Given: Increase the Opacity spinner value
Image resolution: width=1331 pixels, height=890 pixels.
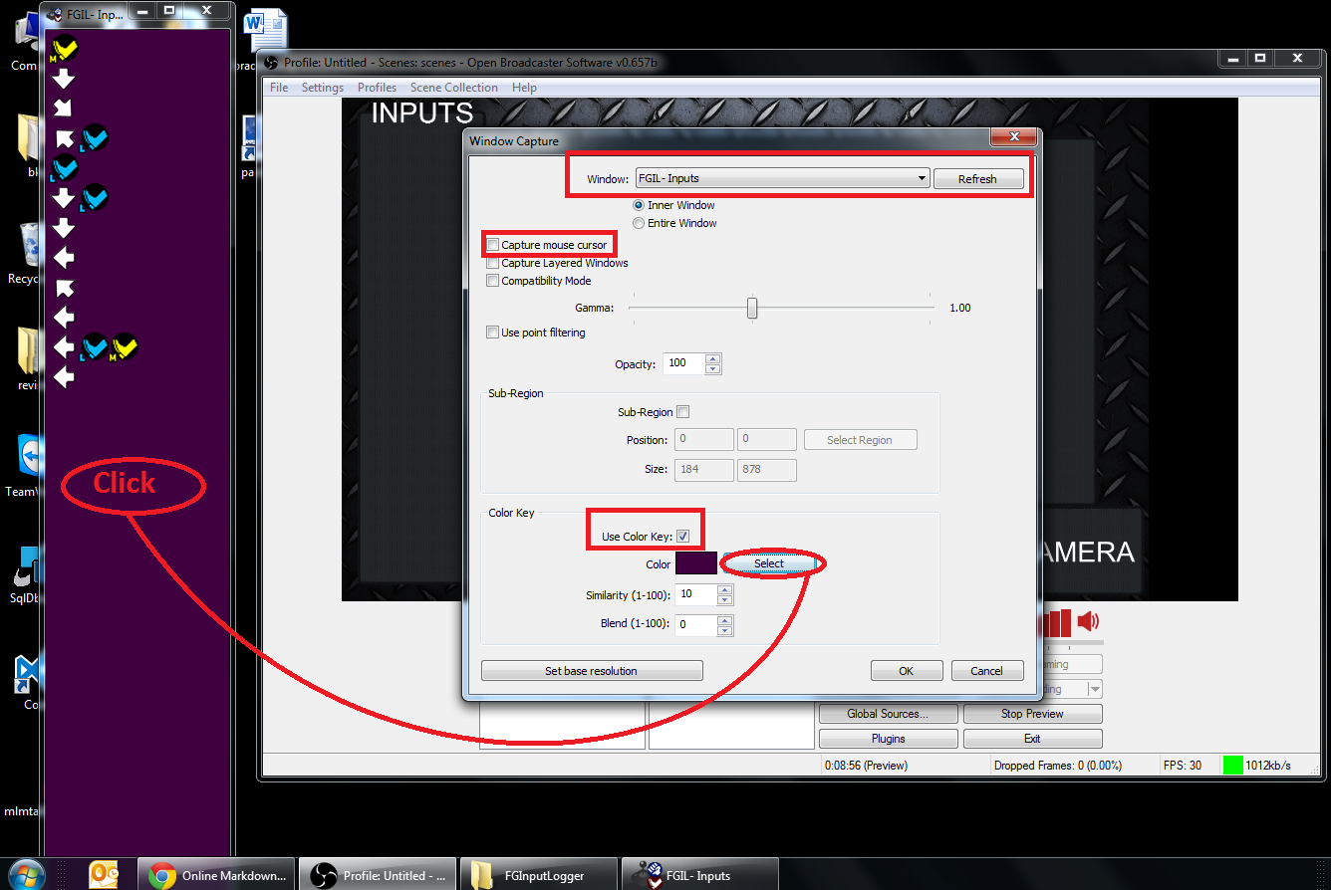Looking at the screenshot, I should [712, 358].
